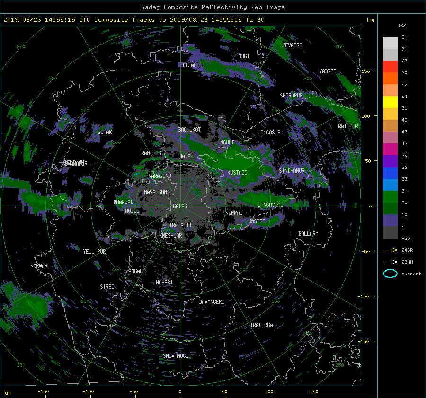Screen dimensions: 426x398
Task: Click the BAGALKOT city label
Action: [x=189, y=130]
